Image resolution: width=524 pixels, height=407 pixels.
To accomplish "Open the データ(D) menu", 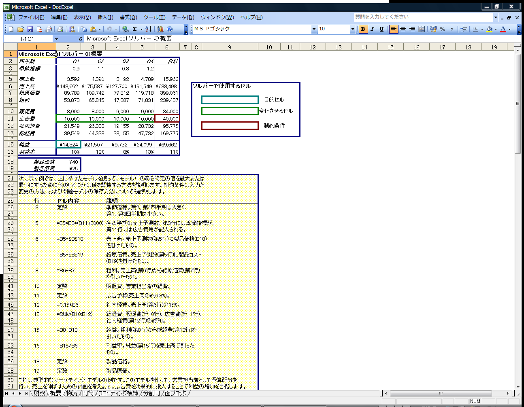I will coord(183,17).
